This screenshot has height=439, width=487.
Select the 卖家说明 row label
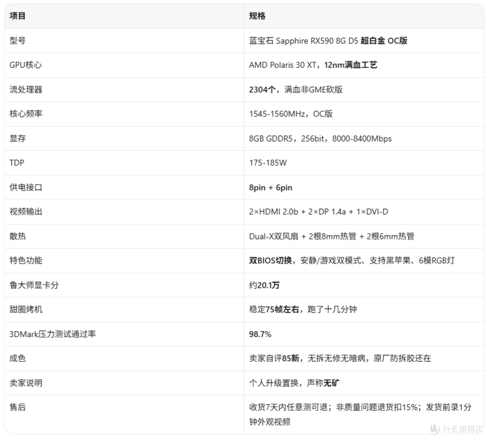point(26,383)
